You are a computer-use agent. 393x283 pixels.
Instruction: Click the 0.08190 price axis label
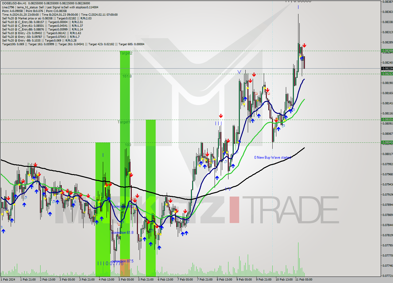coord(387,83)
